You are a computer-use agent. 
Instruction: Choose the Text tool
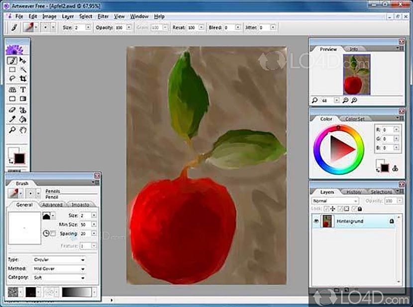(x=23, y=90)
